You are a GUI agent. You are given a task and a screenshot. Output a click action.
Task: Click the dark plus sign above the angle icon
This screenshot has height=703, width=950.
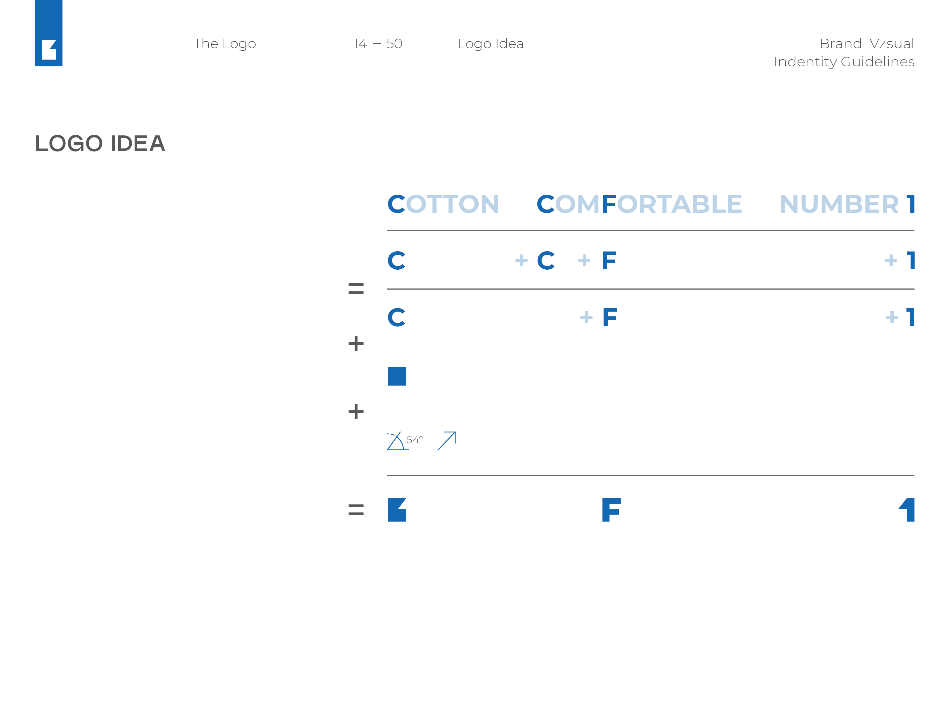pos(356,411)
